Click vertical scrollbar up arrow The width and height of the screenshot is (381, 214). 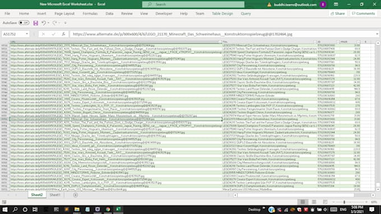click(x=378, y=43)
